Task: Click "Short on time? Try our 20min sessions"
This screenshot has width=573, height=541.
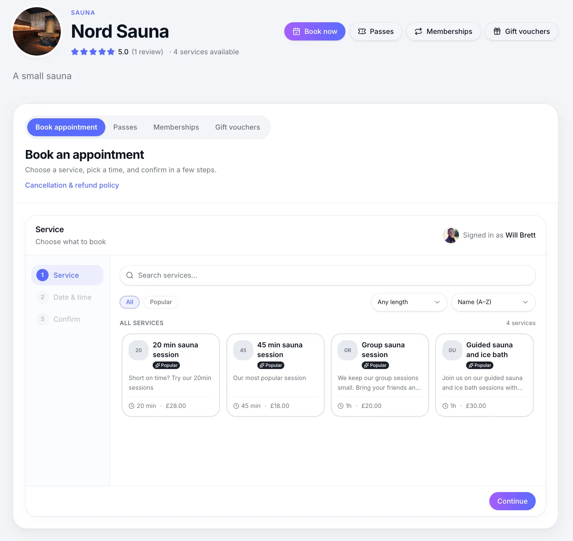Action: [x=170, y=383]
